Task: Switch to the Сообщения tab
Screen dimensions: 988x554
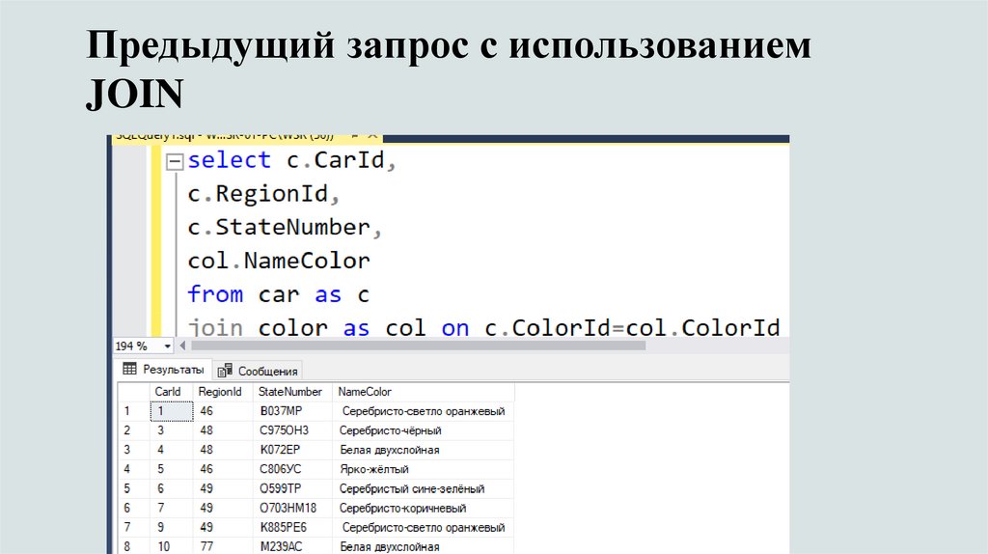Action: click(258, 372)
